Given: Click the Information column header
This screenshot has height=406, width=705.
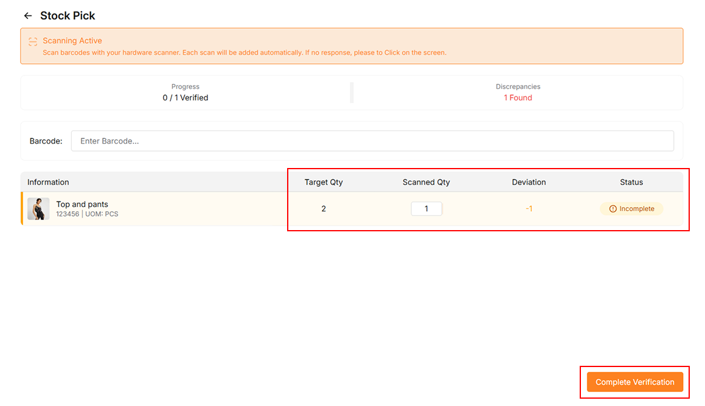Looking at the screenshot, I should coord(48,182).
